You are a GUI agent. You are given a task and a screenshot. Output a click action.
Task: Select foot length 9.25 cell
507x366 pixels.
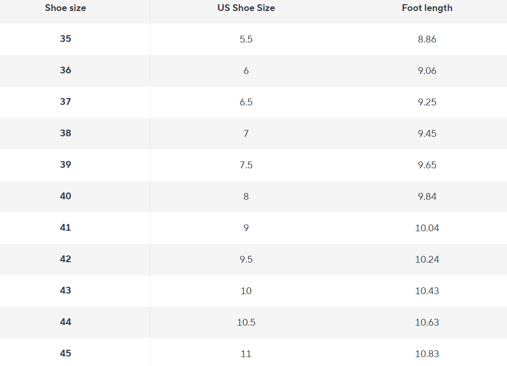click(x=427, y=102)
